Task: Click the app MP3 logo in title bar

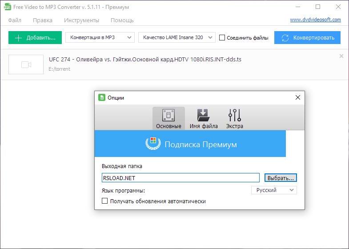Action: click(7, 7)
